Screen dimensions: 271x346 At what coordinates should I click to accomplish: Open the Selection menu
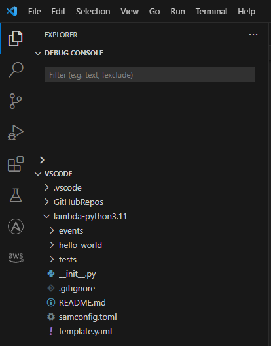pyautogui.click(x=93, y=12)
